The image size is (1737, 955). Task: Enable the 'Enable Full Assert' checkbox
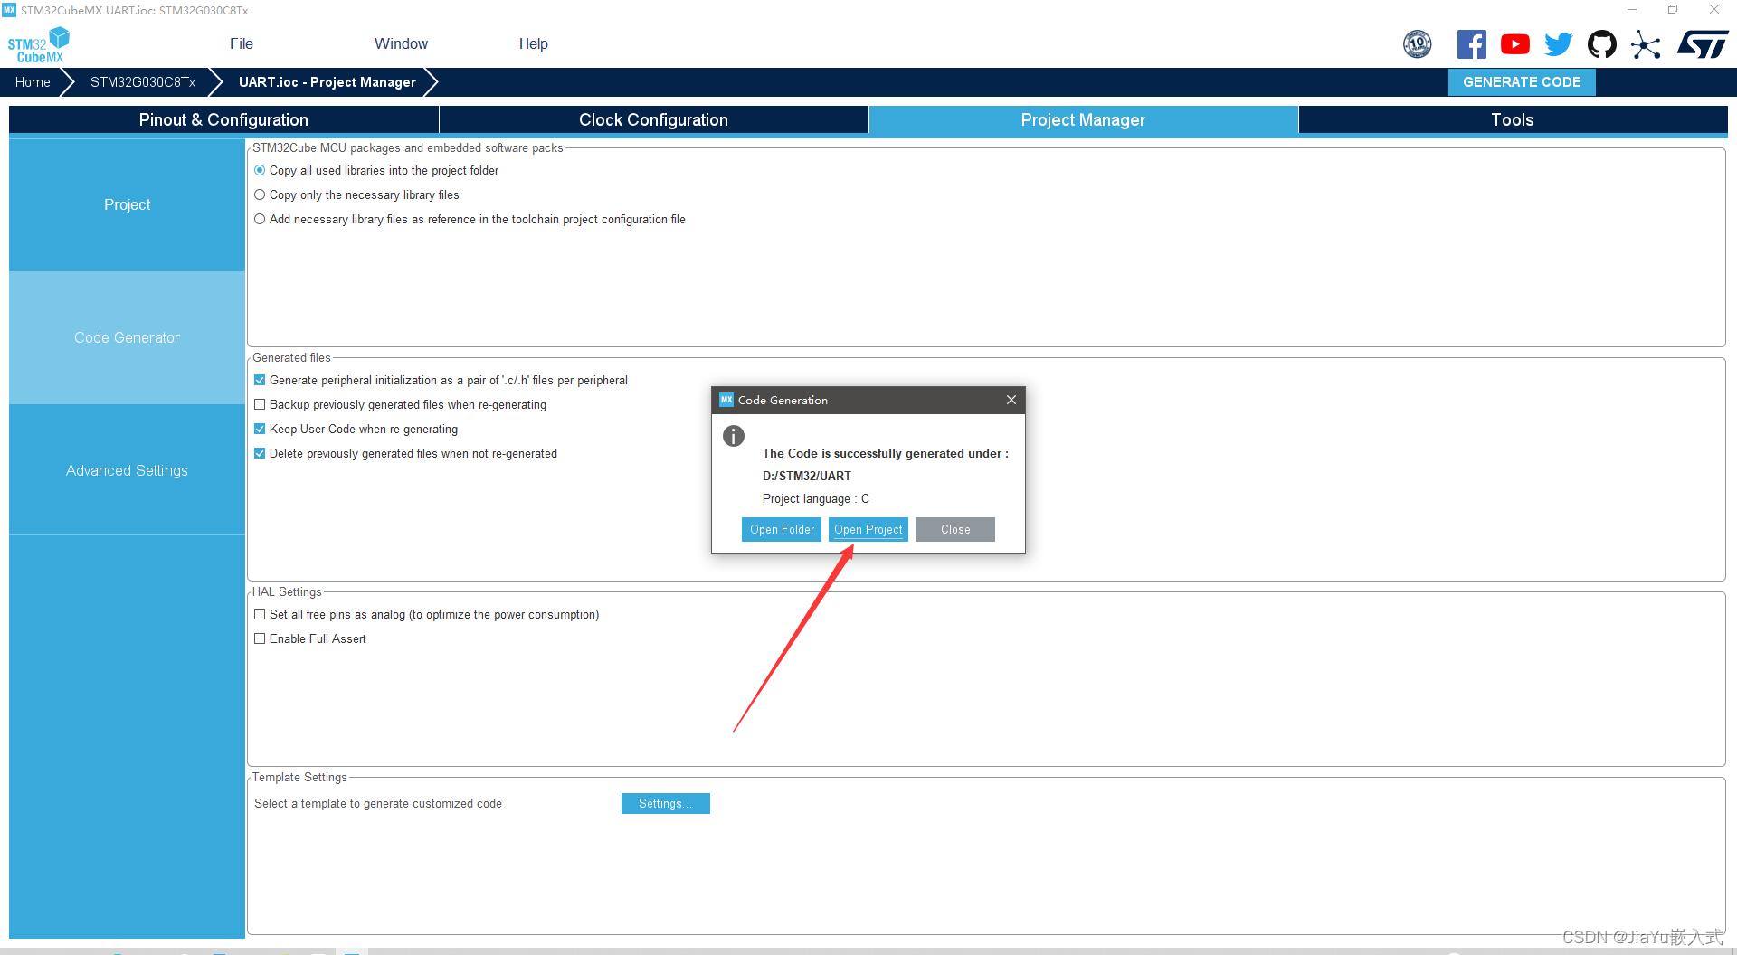[260, 638]
